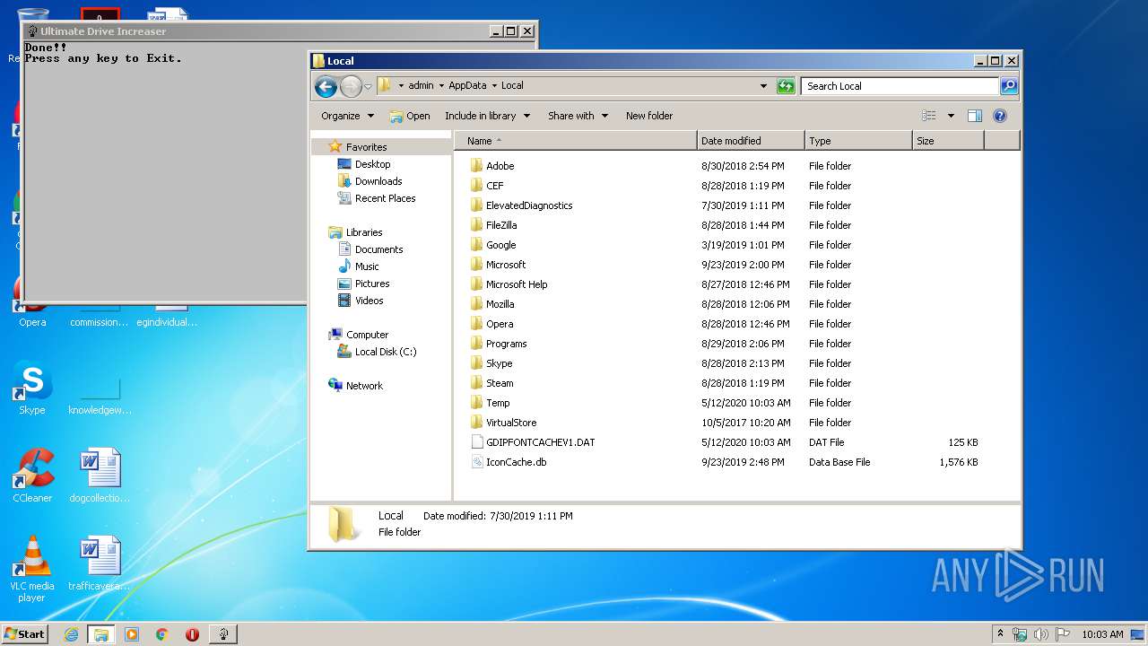The height and width of the screenshot is (646, 1148).
Task: Select the IconCache.db file
Action: click(x=516, y=462)
